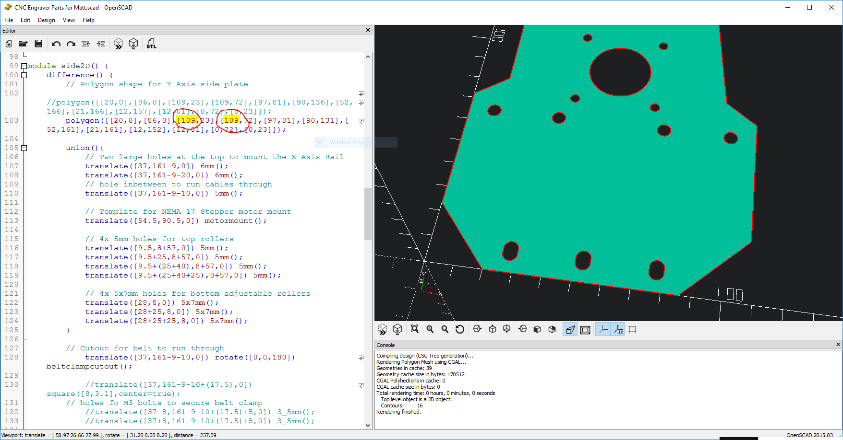Switch to Right view

coord(477,329)
